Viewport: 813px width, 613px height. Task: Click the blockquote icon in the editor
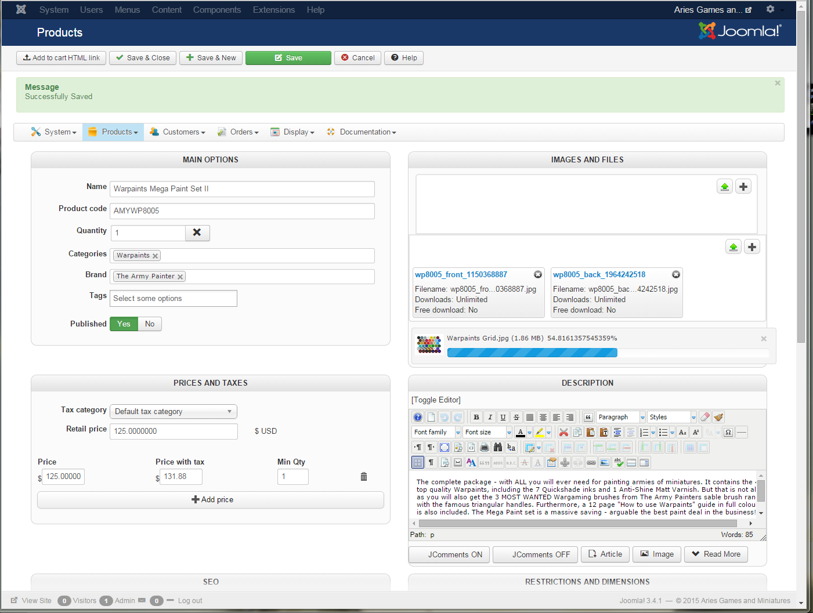click(x=588, y=417)
